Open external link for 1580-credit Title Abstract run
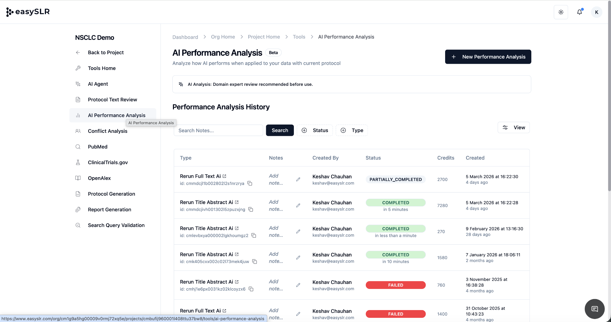This screenshot has height=322, width=611. point(237,254)
